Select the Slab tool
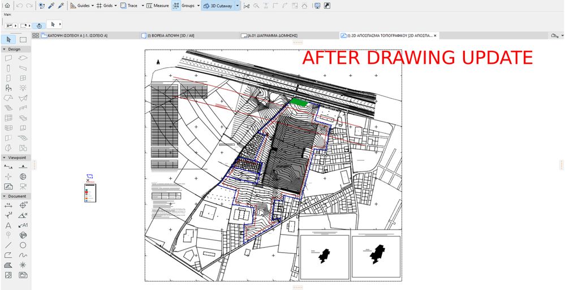Viewport: 565px width, 290px height. [x=23, y=58]
